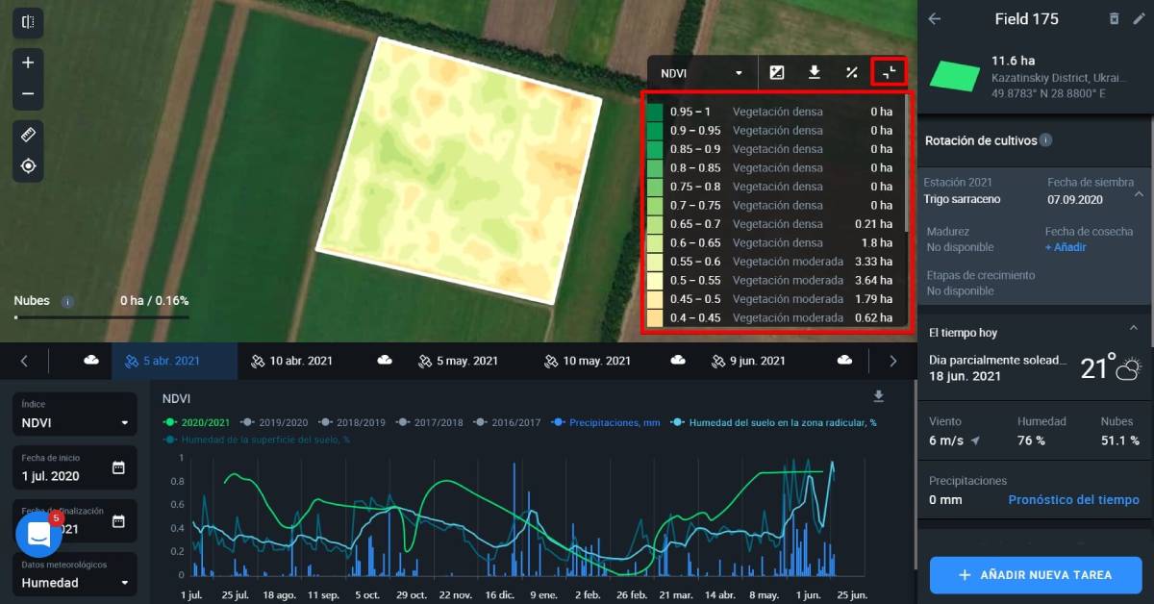The height and width of the screenshot is (604, 1154).
Task: Edit Field 175 with the pencil icon
Action: (x=1141, y=18)
